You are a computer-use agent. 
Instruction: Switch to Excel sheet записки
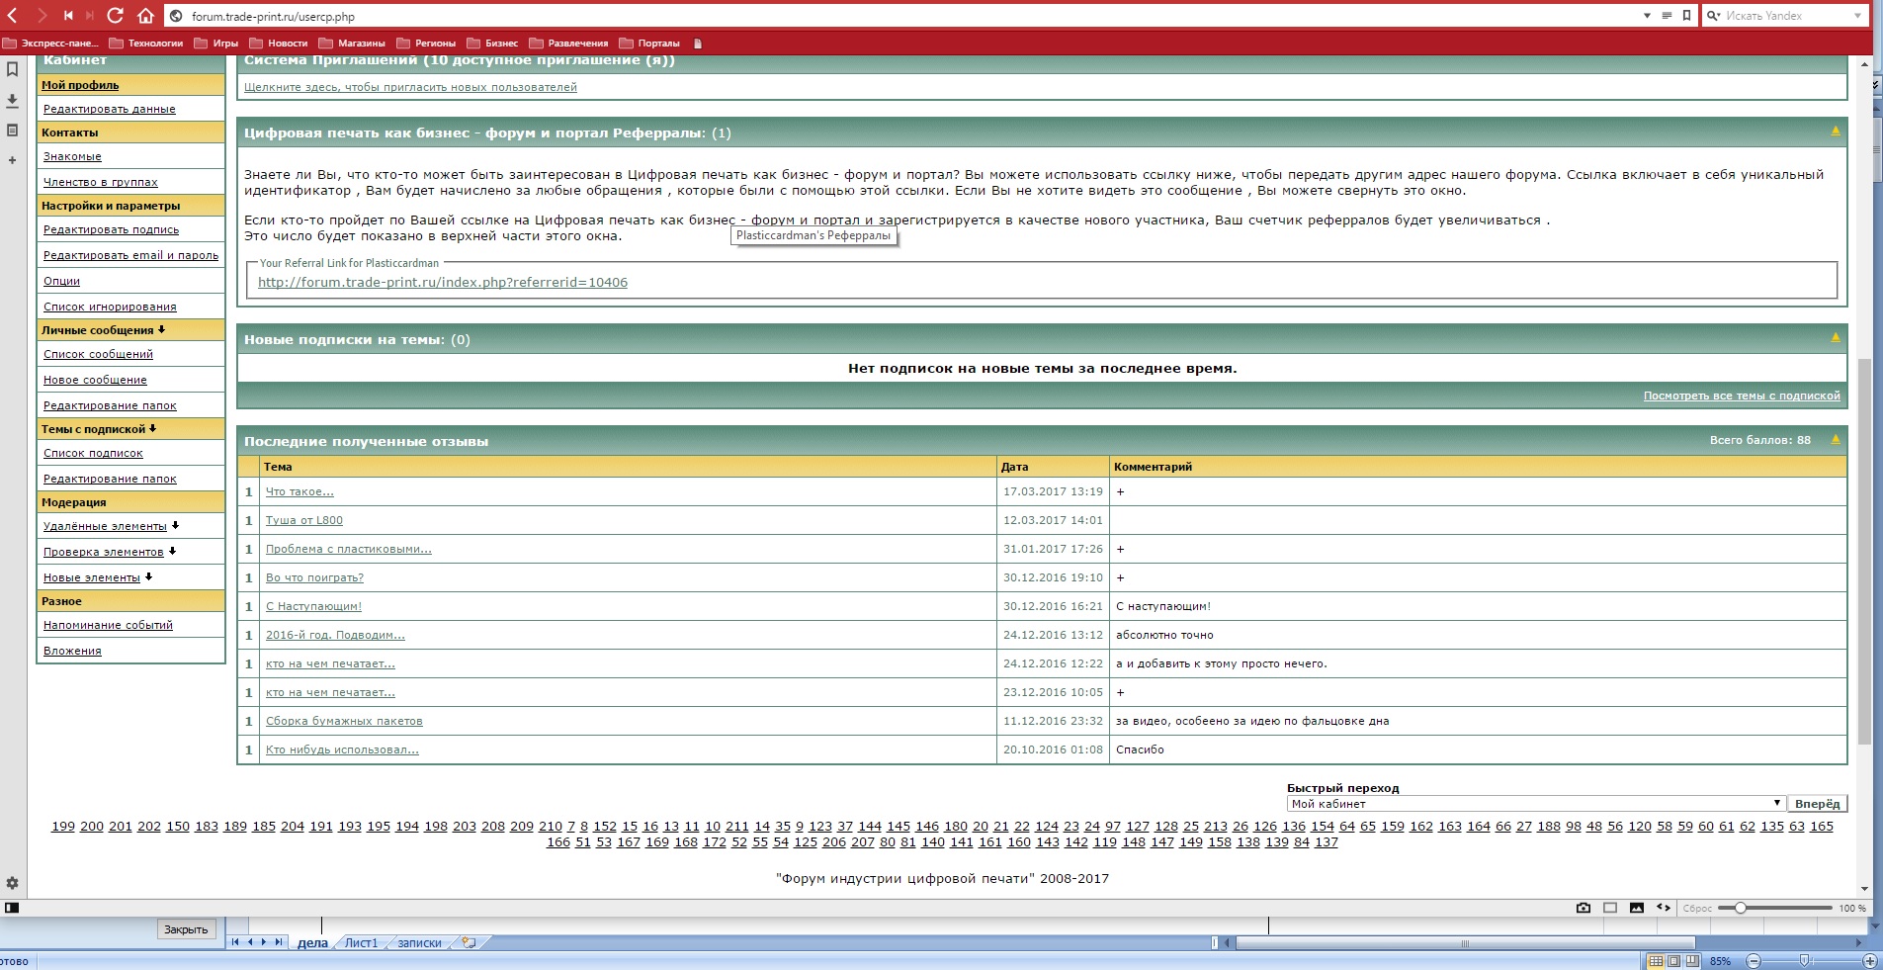click(419, 943)
